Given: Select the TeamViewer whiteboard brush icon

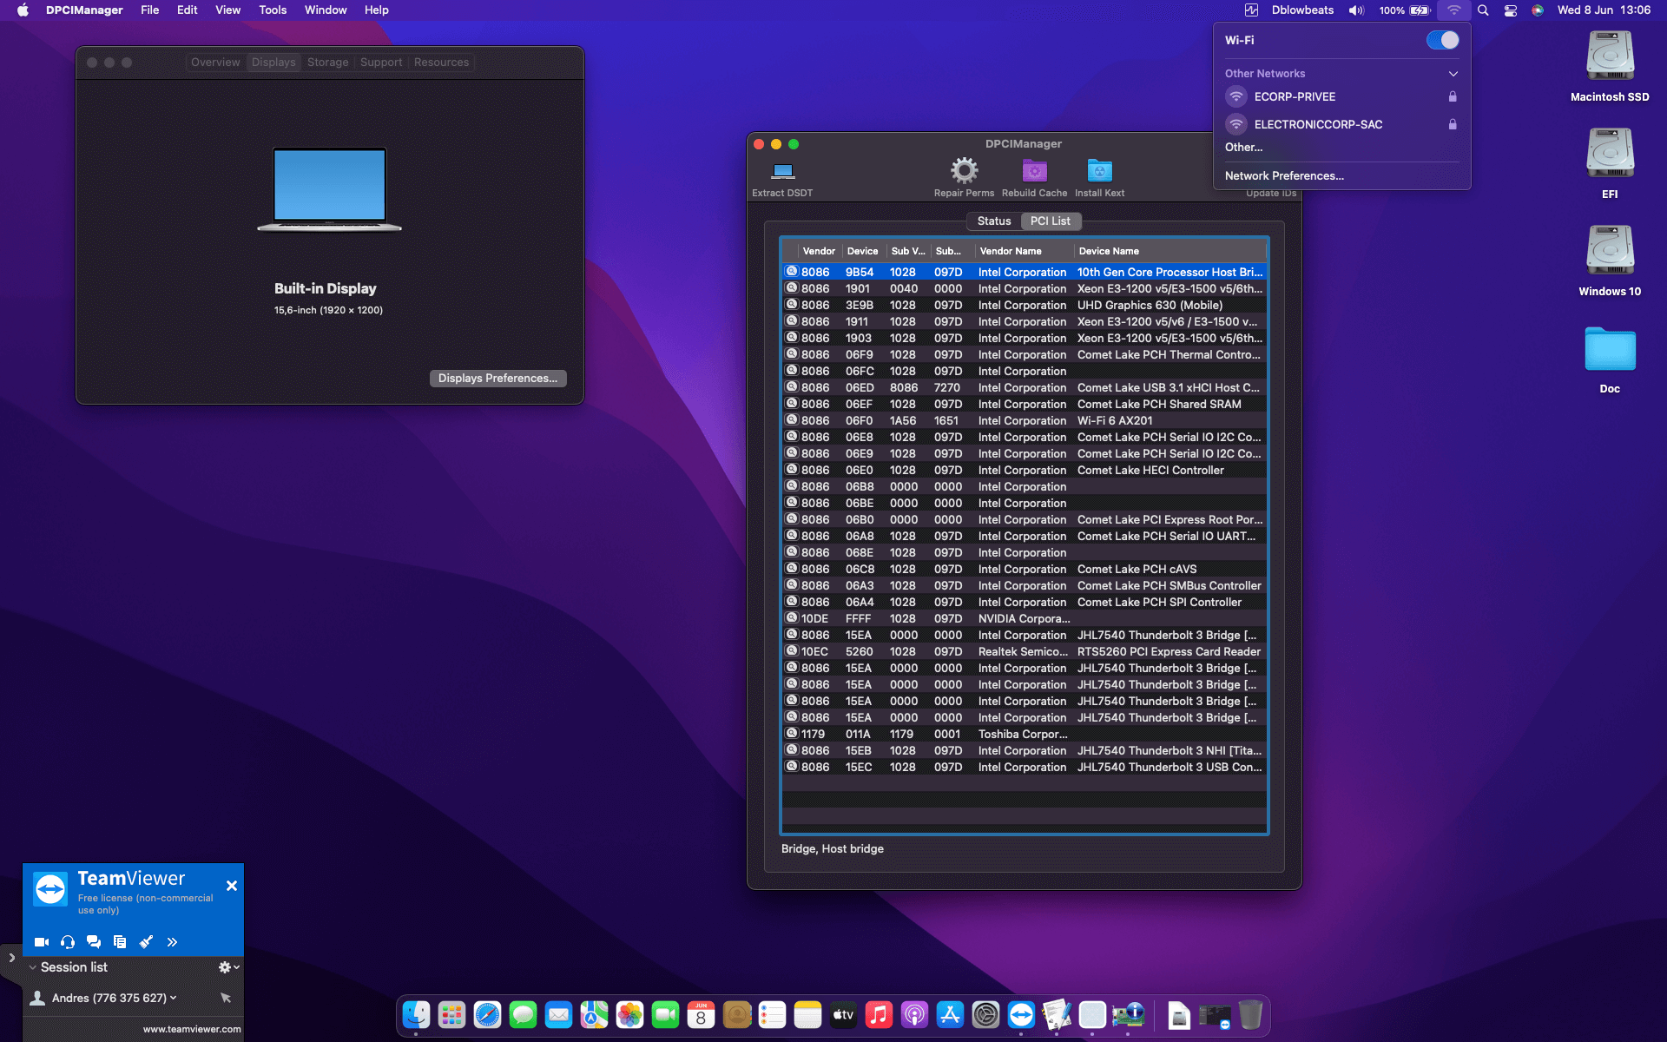Looking at the screenshot, I should (145, 941).
